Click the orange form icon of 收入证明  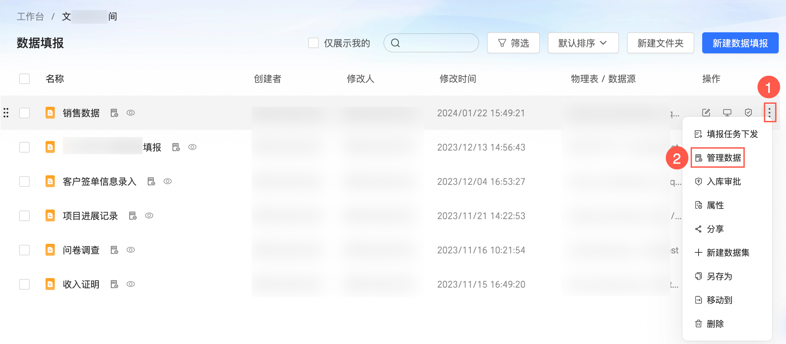pyautogui.click(x=50, y=284)
